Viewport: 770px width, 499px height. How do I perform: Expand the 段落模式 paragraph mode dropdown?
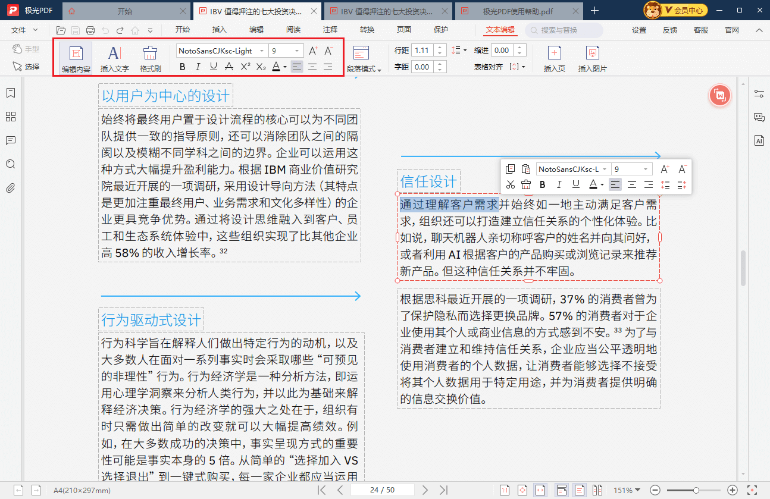[364, 69]
